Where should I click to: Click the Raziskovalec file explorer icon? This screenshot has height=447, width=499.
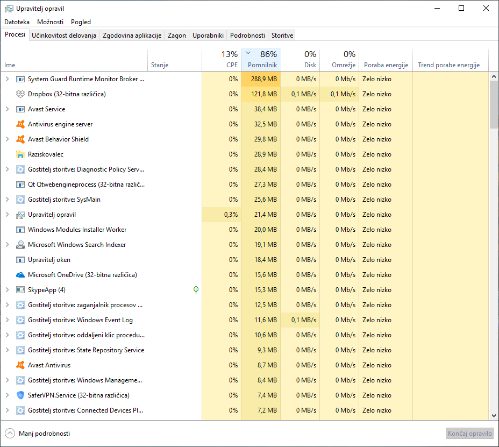click(20, 154)
